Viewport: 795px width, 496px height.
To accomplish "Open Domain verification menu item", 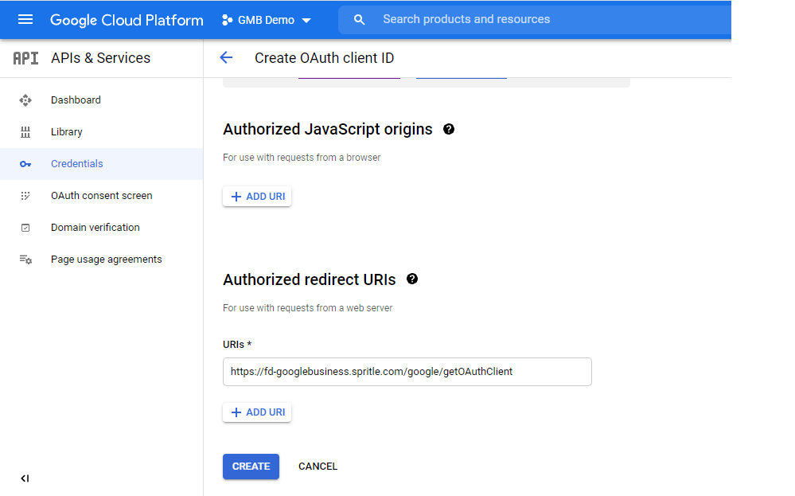I will point(101,228).
